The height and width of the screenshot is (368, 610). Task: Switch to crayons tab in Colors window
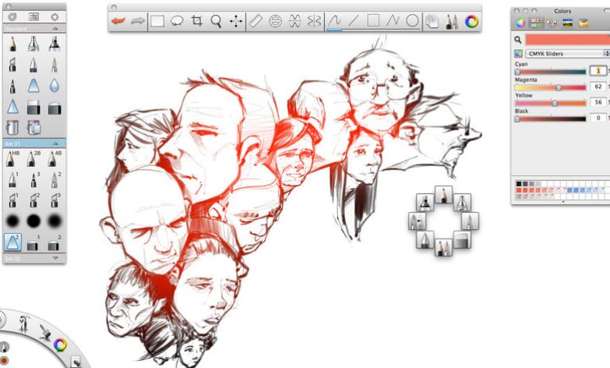click(x=584, y=23)
